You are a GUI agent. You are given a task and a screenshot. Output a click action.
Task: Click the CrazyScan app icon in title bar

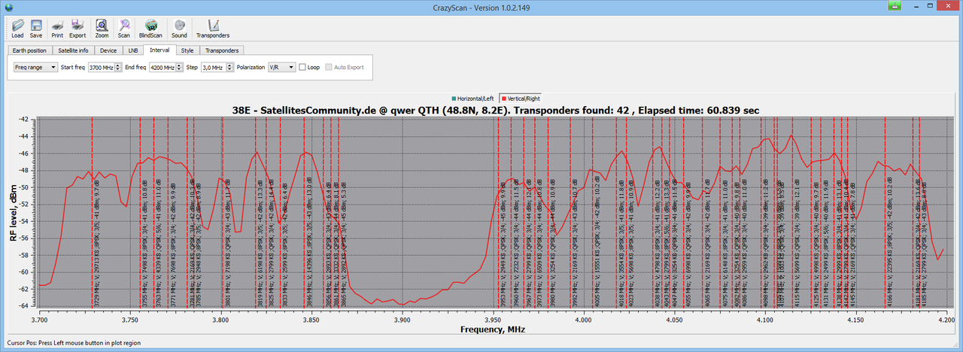(x=8, y=7)
